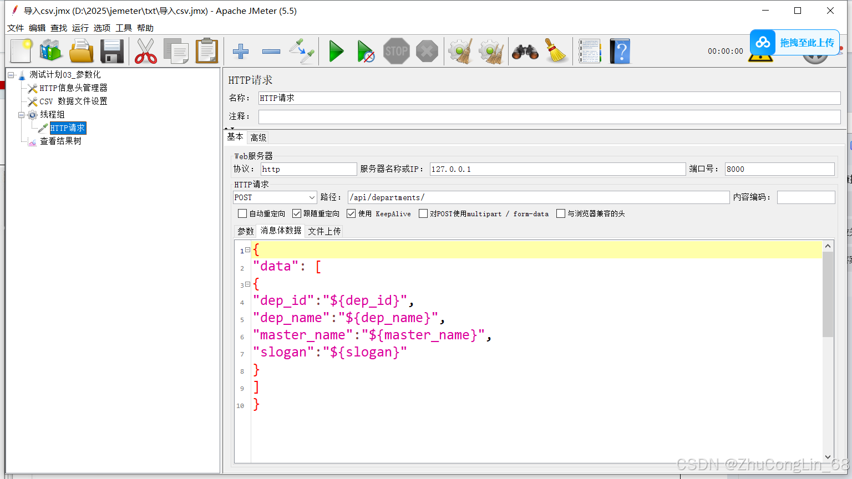
Task: Open the 帮助 menu
Action: tap(145, 28)
